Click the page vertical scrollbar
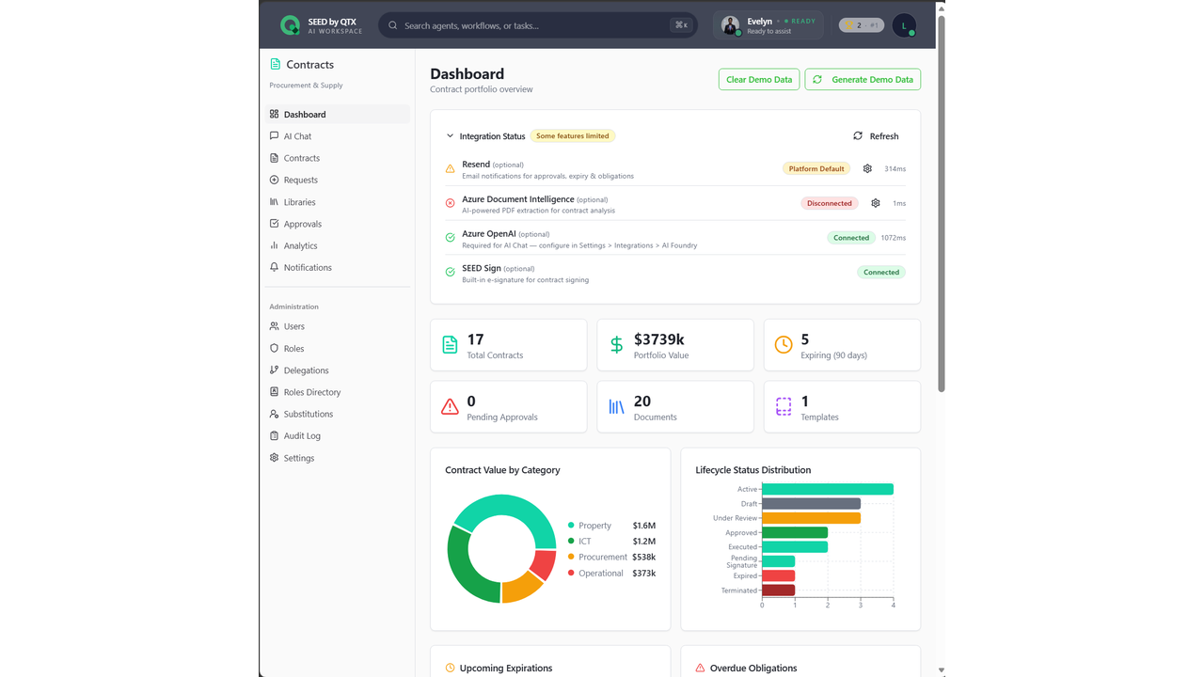The height and width of the screenshot is (677, 1204). [x=941, y=204]
